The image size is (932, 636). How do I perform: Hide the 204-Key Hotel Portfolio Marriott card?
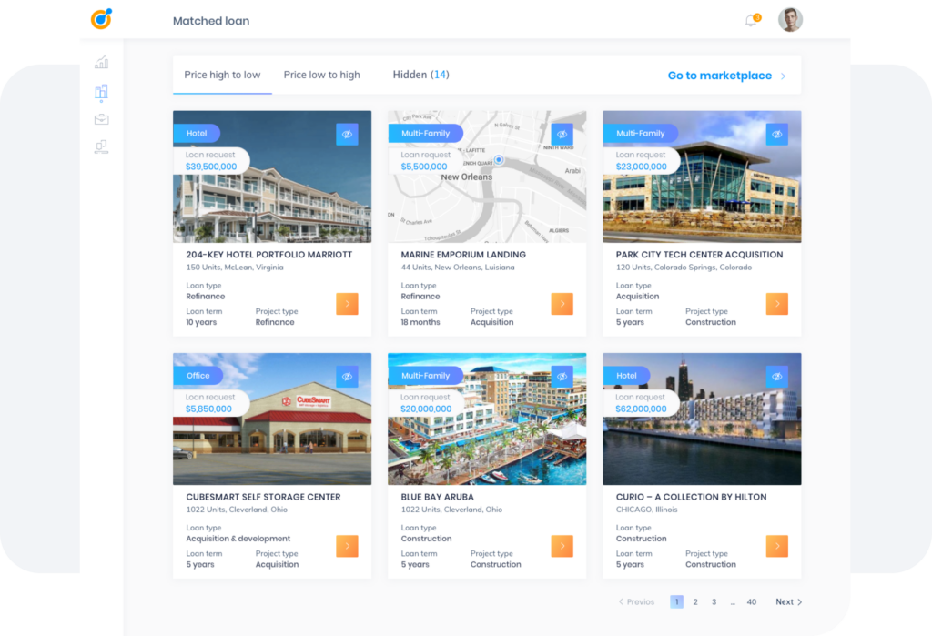[x=347, y=135]
